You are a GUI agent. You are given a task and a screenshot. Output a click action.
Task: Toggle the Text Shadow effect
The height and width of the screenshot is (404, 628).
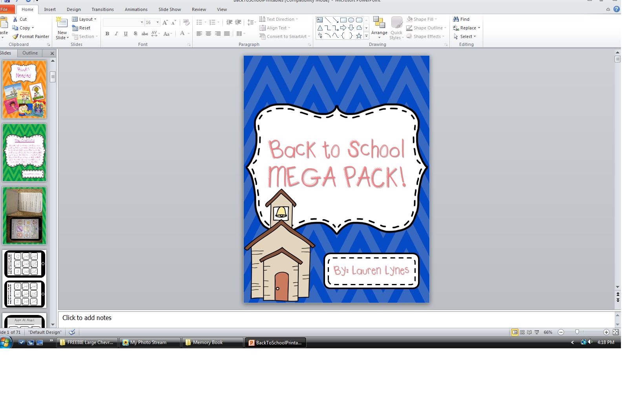point(135,34)
